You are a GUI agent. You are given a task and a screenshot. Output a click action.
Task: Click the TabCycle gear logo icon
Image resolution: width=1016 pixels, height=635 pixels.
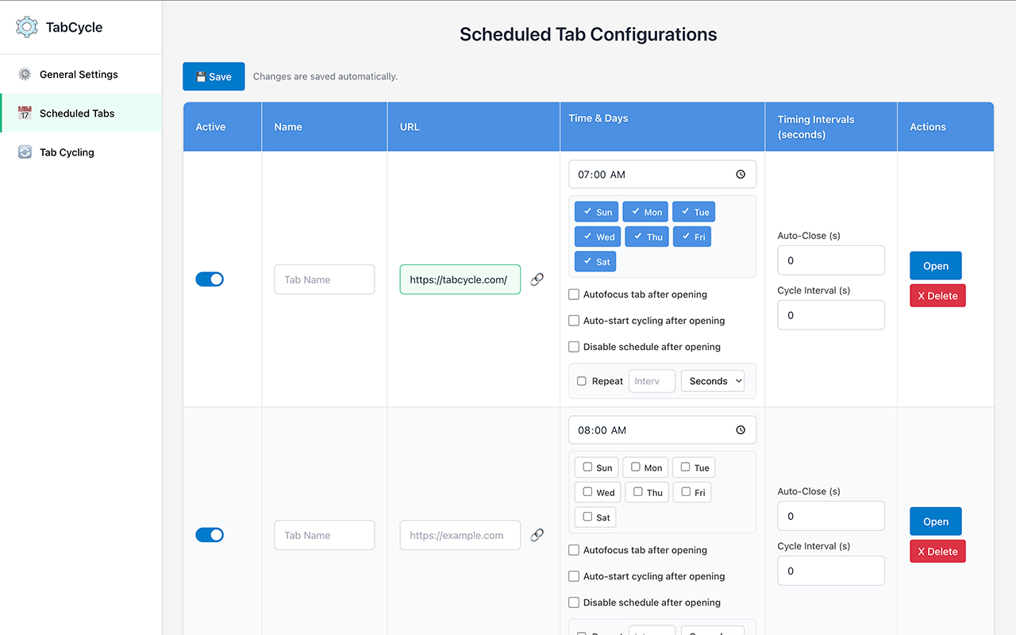27,27
